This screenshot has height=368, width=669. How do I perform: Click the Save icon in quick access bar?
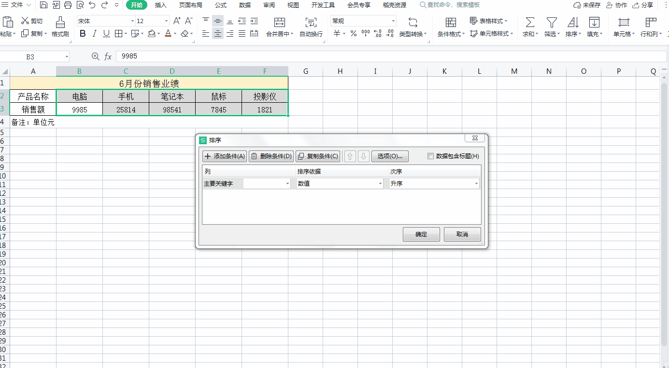pos(44,5)
